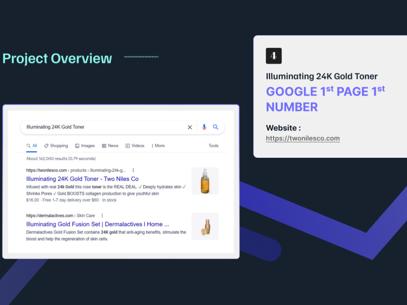
Task: Click the blue magnifier search icon
Action: [x=216, y=127]
